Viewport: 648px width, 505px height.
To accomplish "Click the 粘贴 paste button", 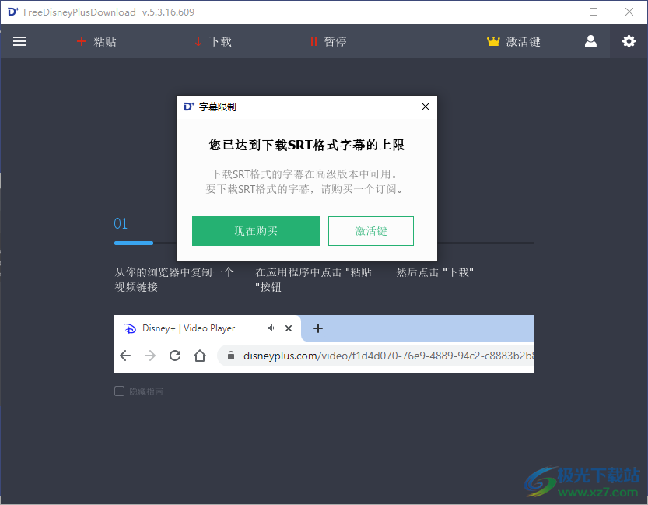I will coord(96,41).
